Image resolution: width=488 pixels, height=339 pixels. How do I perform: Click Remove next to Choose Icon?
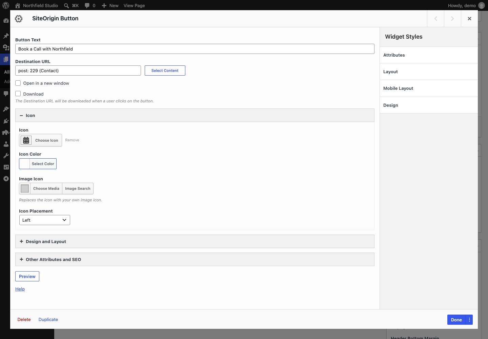coord(72,140)
